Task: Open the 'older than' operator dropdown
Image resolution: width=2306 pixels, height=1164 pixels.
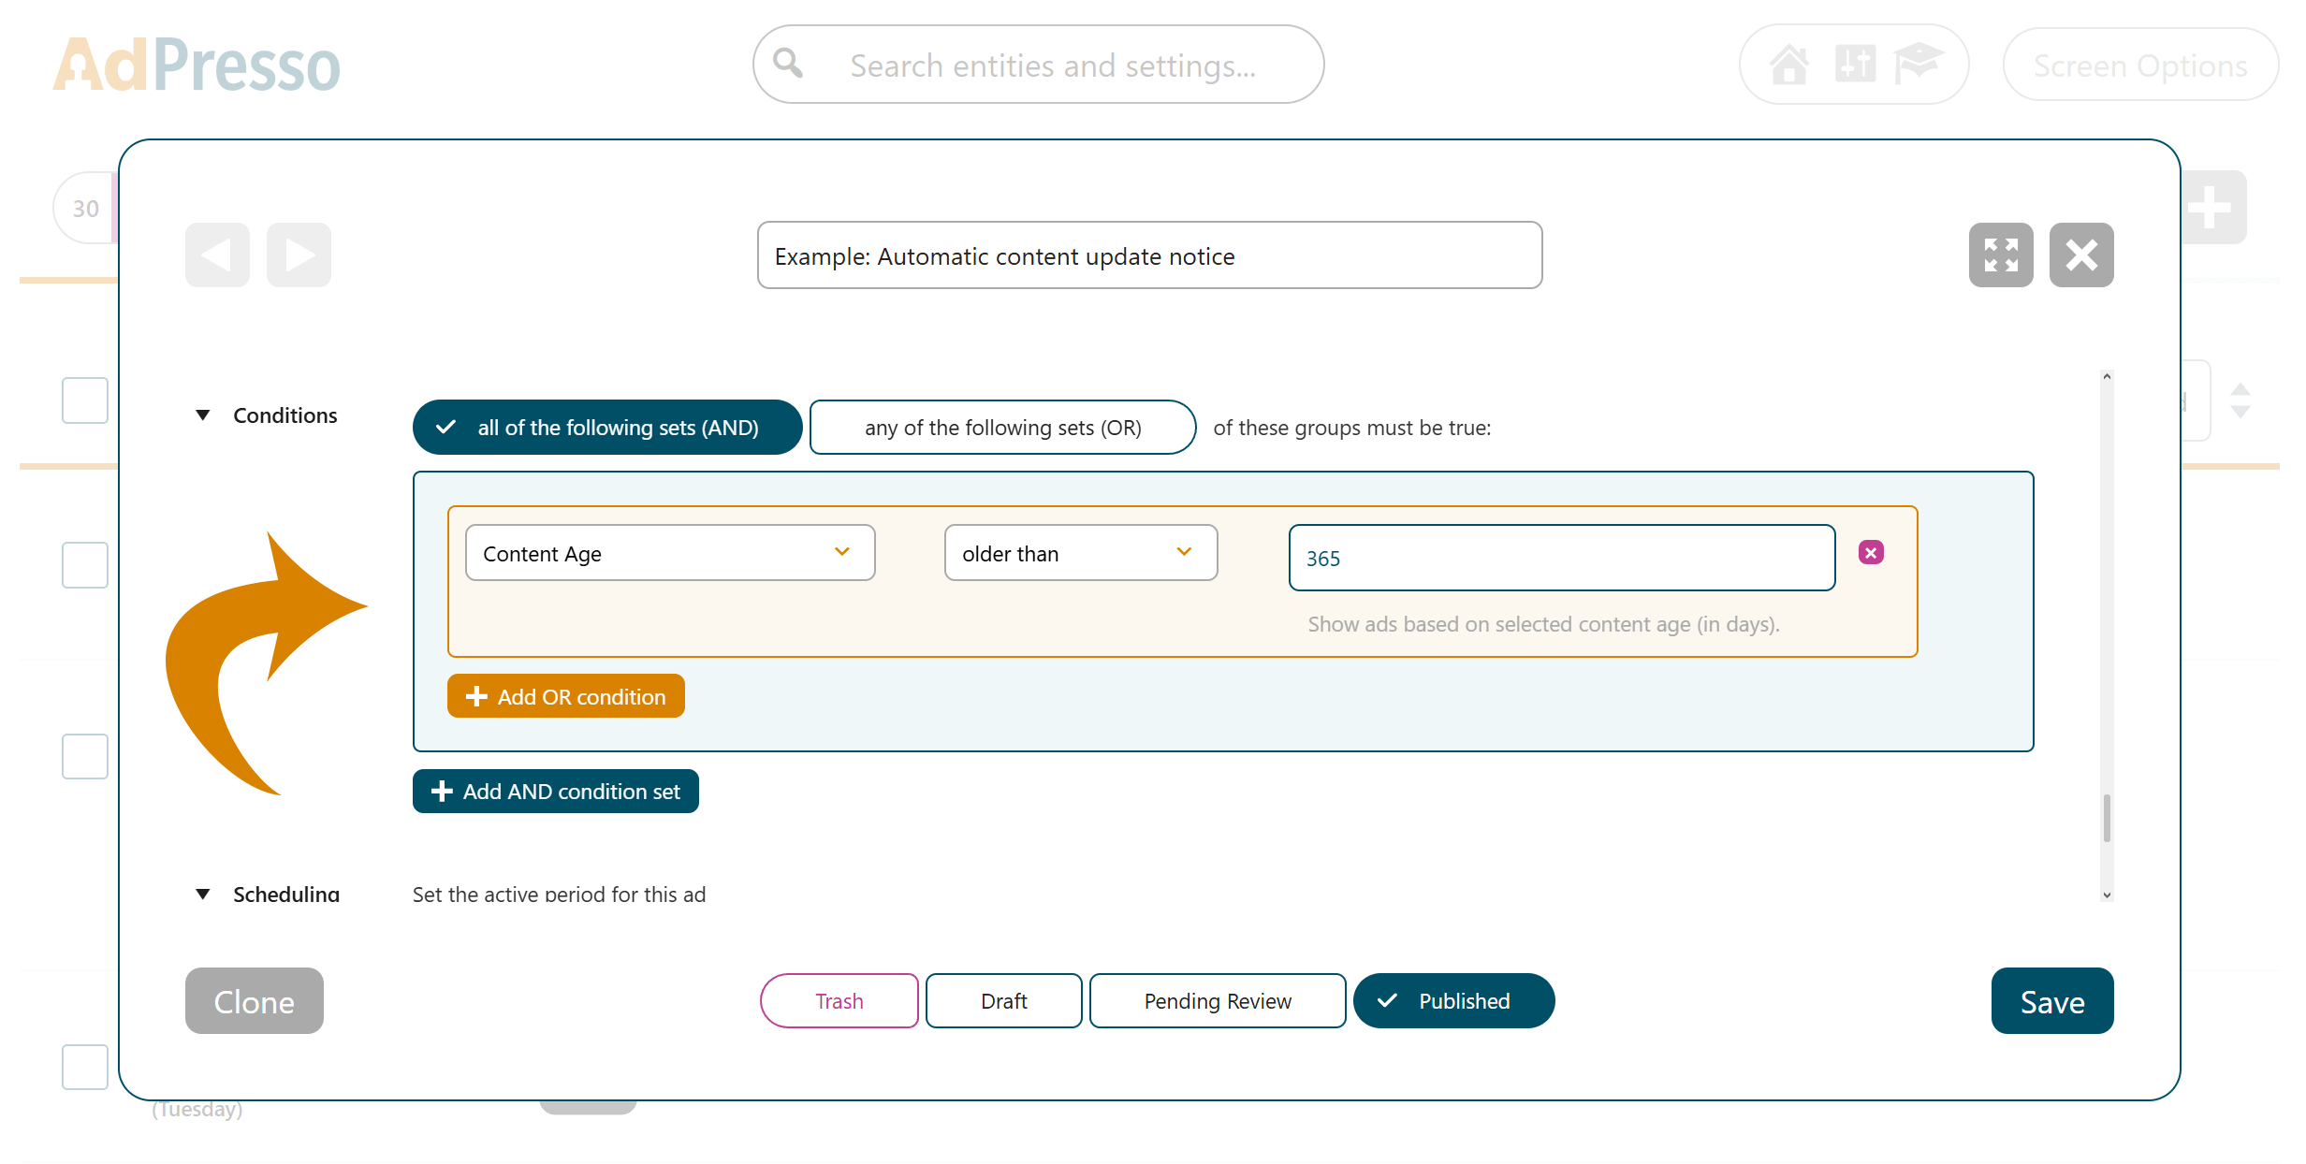Action: (x=1080, y=553)
